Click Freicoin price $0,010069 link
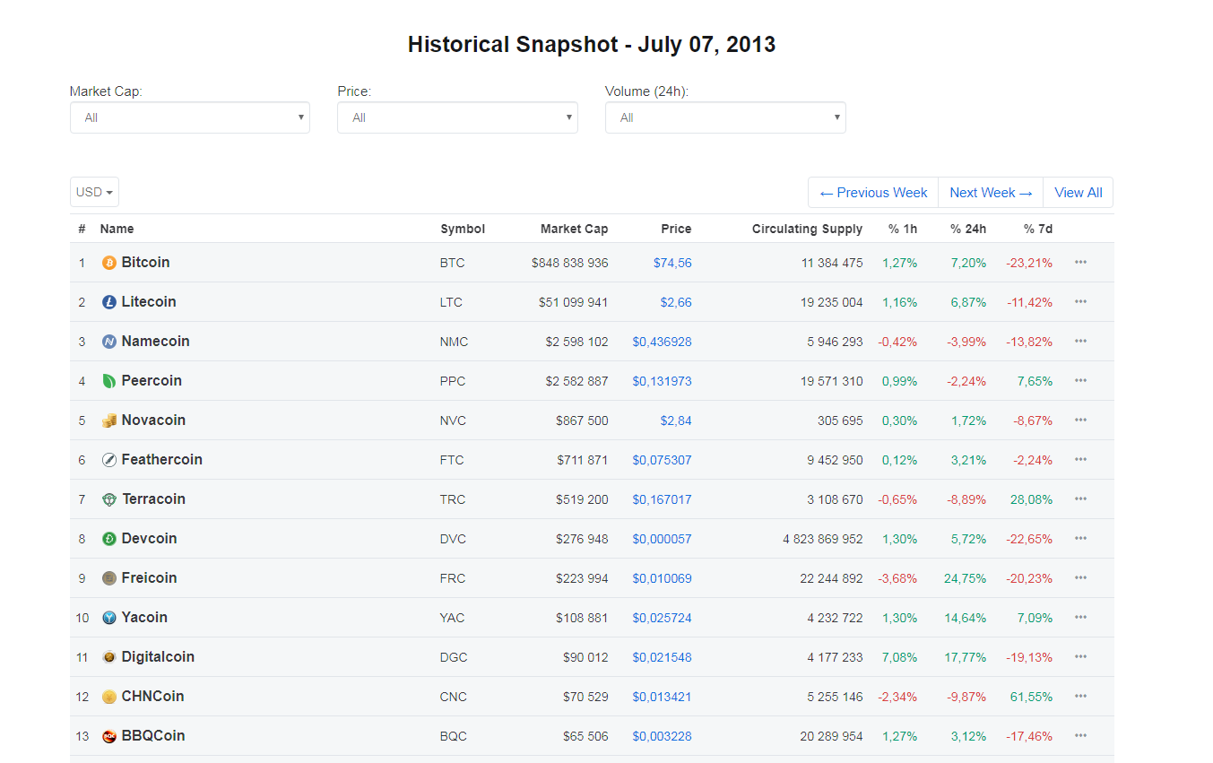Viewport: 1213px width, 763px height. (x=662, y=578)
